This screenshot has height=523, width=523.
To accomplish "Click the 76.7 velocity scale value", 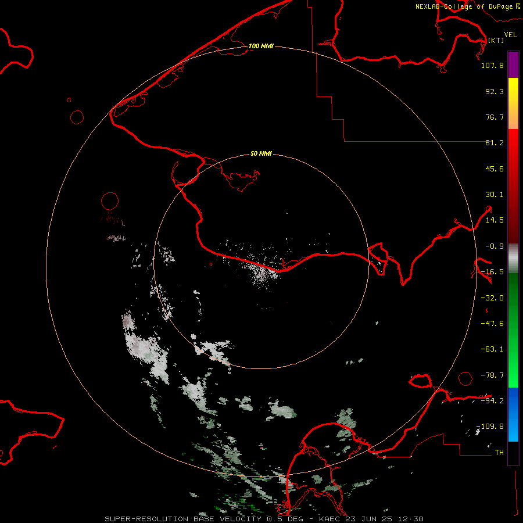I will click(x=495, y=117).
